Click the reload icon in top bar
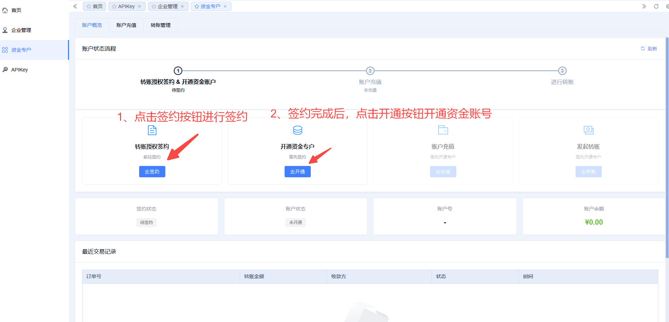669x322 pixels. [656, 6]
